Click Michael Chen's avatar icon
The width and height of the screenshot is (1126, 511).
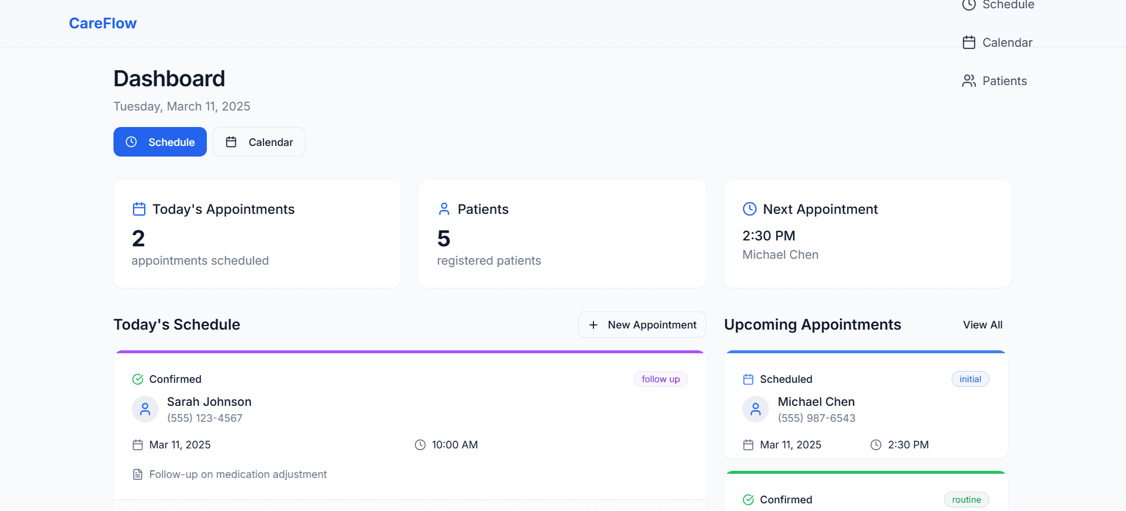tap(755, 409)
